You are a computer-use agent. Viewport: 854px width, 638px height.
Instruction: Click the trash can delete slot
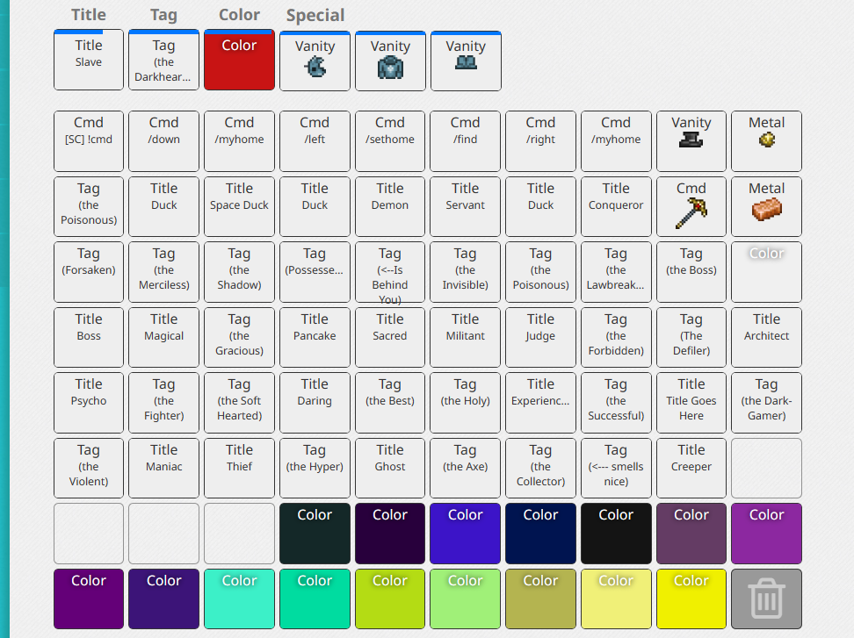(x=766, y=599)
